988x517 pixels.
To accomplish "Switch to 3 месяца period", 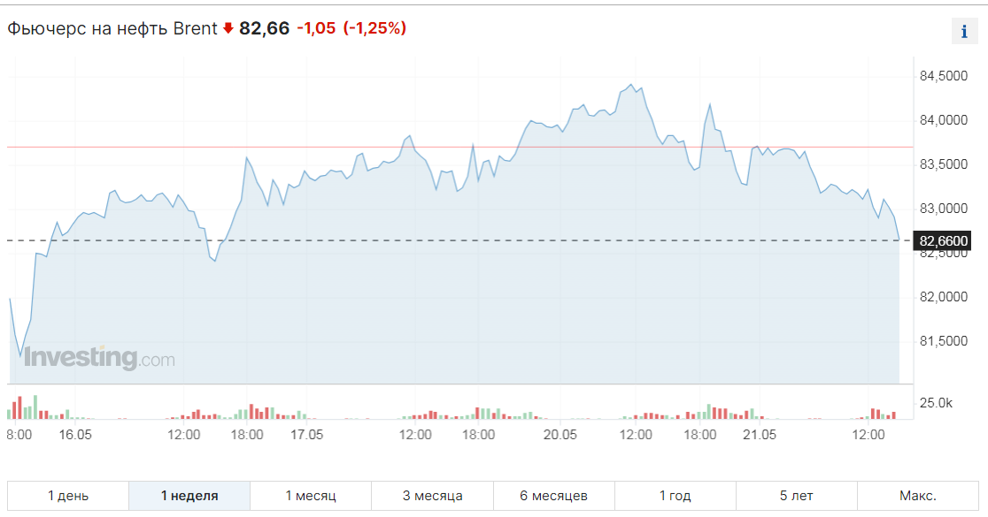I will [432, 496].
